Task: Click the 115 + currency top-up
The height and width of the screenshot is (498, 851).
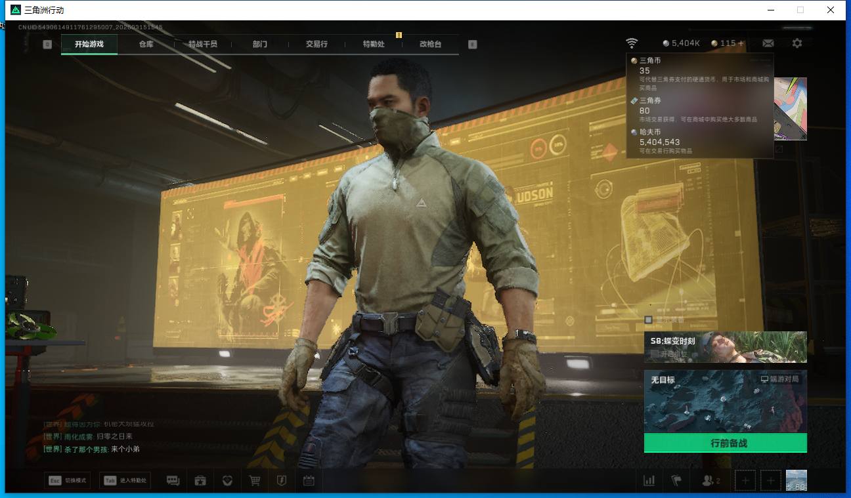Action: click(728, 43)
